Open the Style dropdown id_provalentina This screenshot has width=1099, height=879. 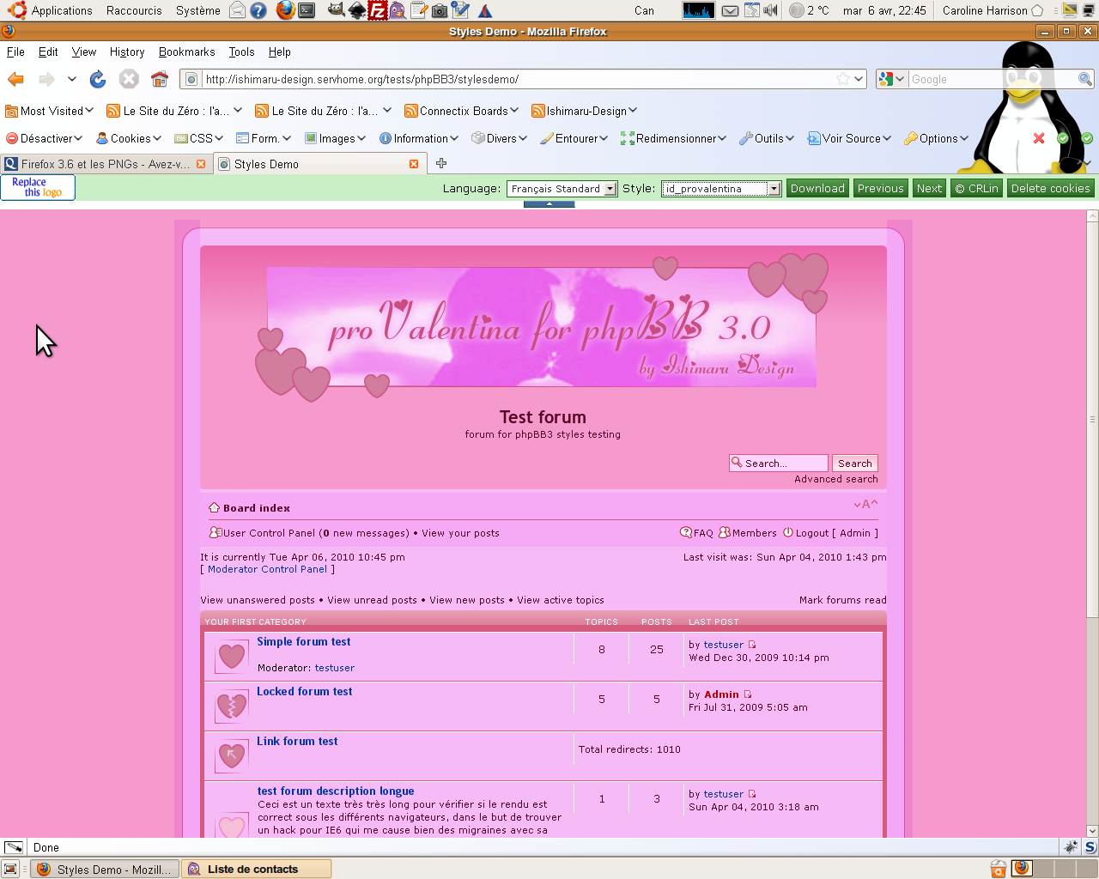[x=721, y=189]
